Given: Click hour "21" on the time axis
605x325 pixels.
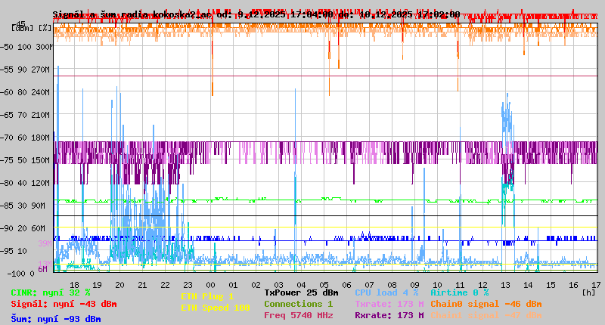Looking at the screenshot, I should [142, 285].
